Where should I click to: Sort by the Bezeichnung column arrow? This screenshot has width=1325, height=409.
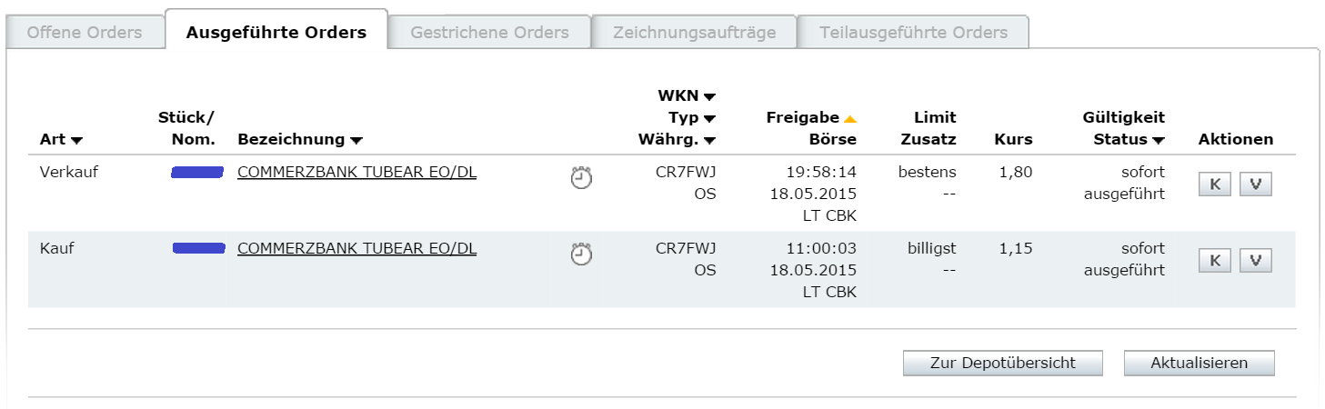click(356, 140)
